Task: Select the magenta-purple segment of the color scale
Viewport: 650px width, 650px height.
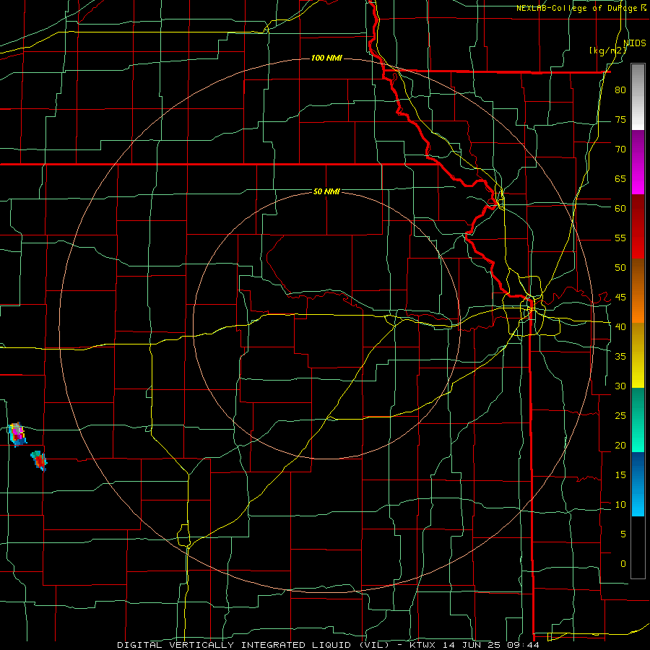Action: 638,162
